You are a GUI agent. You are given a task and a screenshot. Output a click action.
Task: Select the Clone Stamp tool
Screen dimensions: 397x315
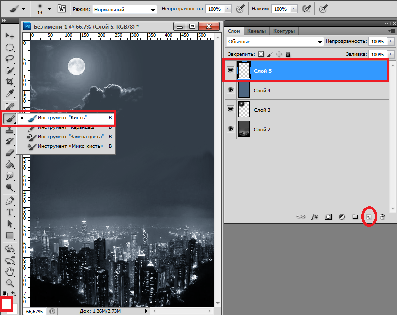click(x=10, y=130)
